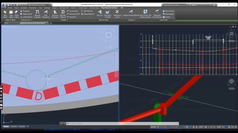238x133 pixels.
Task: Click the Reset Labels tool
Action: coord(16,14)
